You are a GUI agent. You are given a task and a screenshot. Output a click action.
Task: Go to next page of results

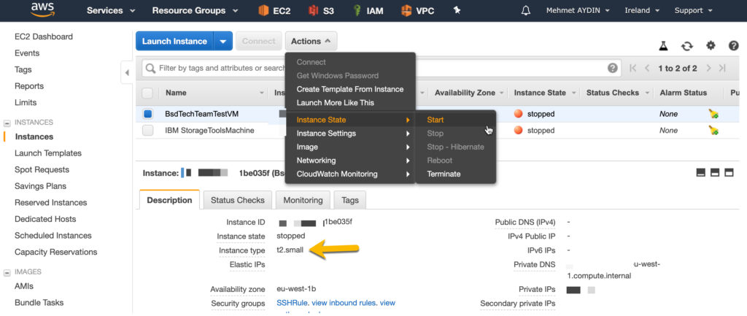click(708, 68)
